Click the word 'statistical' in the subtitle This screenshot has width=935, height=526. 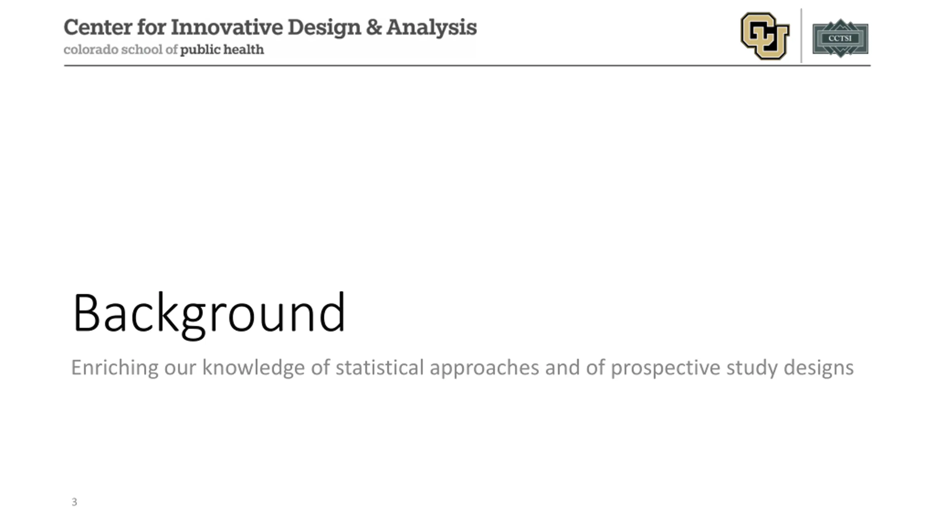[x=379, y=367]
